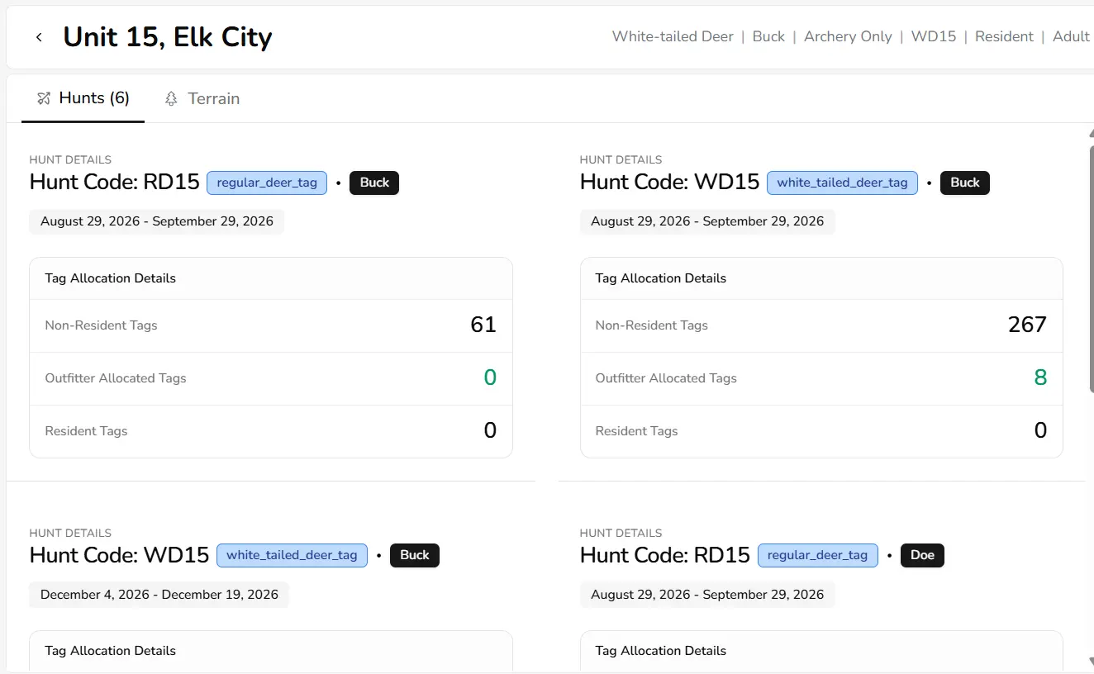The width and height of the screenshot is (1094, 674).
Task: Click the scrollbar up arrow
Action: click(x=1091, y=134)
